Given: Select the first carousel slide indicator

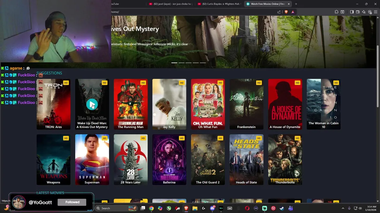Looking at the screenshot, I should pyautogui.click(x=174, y=63).
